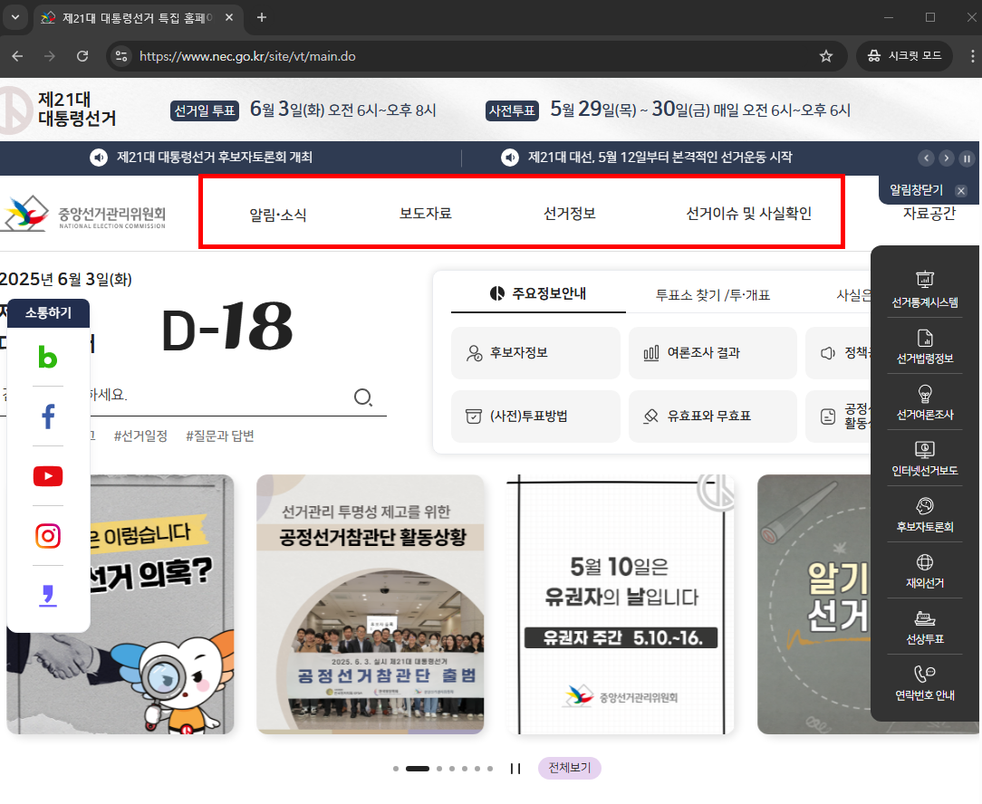Viewport: 982px width, 804px height.
Task: Select 보도자료 in the top navigation
Action: pyautogui.click(x=425, y=212)
